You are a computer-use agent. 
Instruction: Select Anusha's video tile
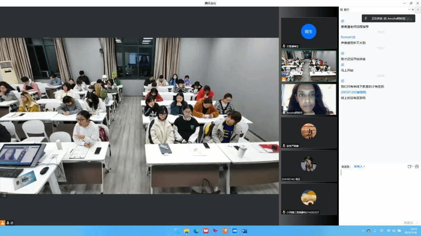(309, 99)
